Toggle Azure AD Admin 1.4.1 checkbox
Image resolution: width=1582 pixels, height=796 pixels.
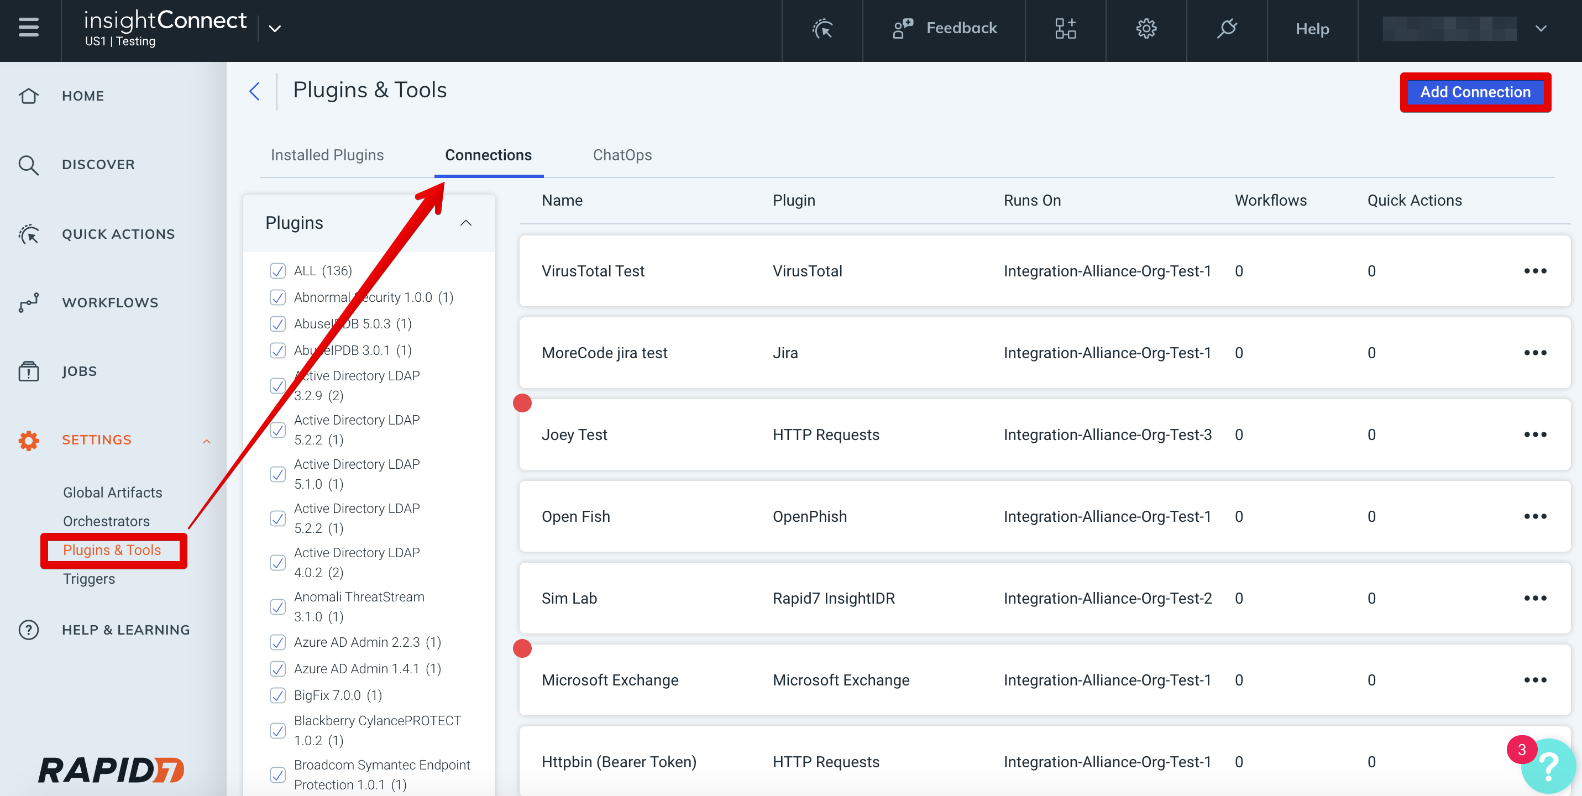pyautogui.click(x=277, y=669)
